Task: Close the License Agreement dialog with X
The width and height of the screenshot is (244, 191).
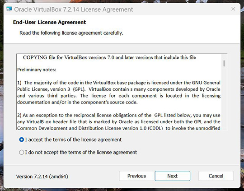Action: [233, 9]
